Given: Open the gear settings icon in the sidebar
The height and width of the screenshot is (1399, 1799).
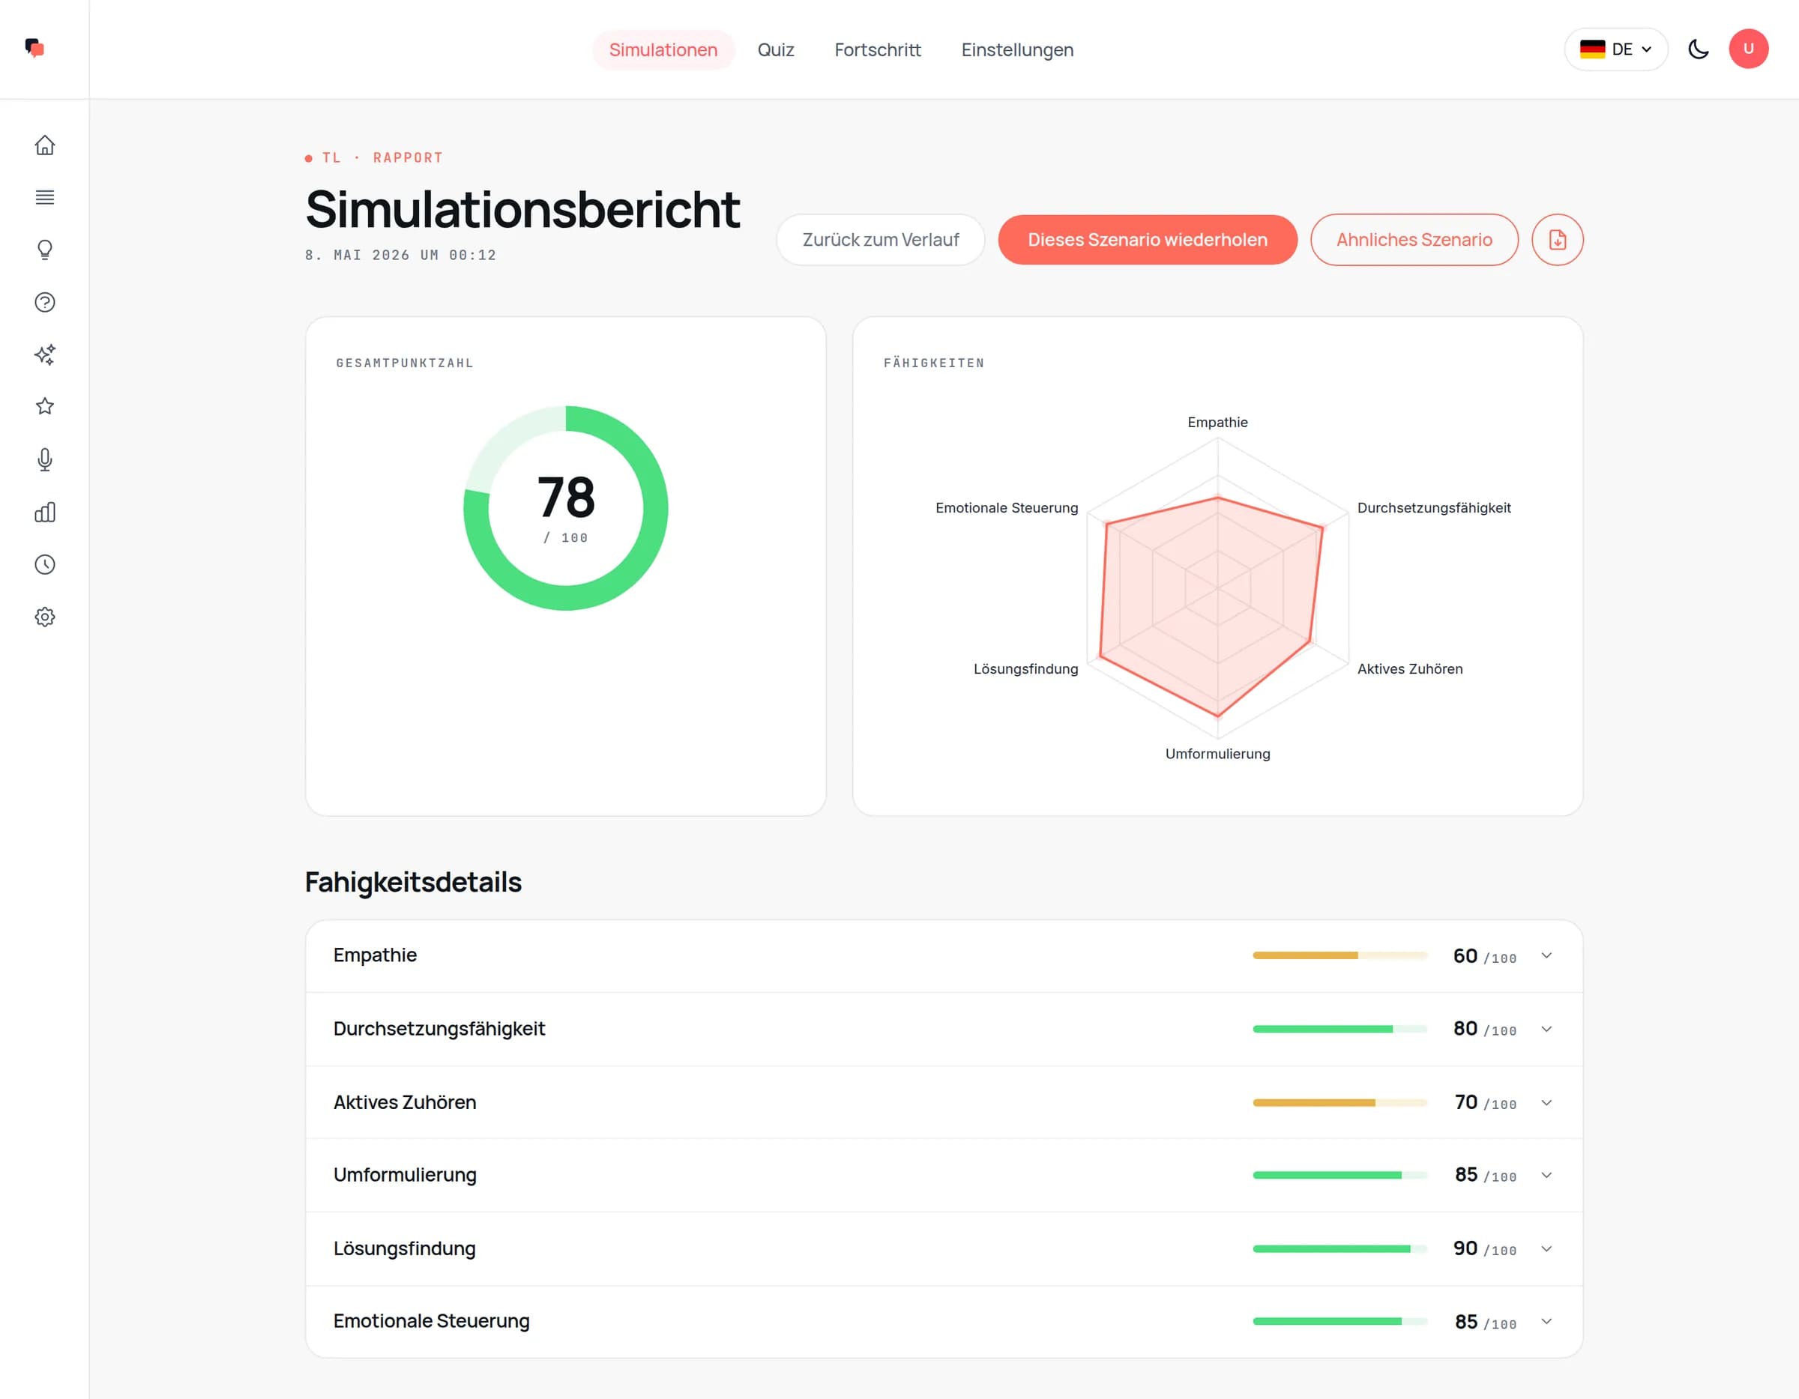Looking at the screenshot, I should click(x=44, y=617).
